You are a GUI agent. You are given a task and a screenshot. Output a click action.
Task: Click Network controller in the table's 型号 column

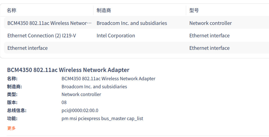pyautogui.click(x=210, y=23)
